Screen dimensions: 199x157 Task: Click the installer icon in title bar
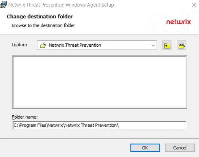point(3,5)
